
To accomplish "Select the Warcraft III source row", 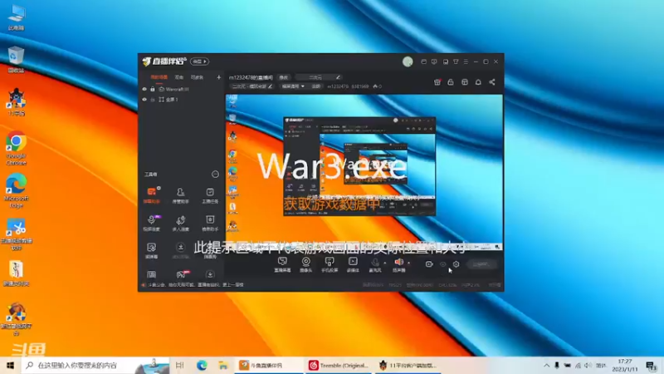I will coord(182,90).
